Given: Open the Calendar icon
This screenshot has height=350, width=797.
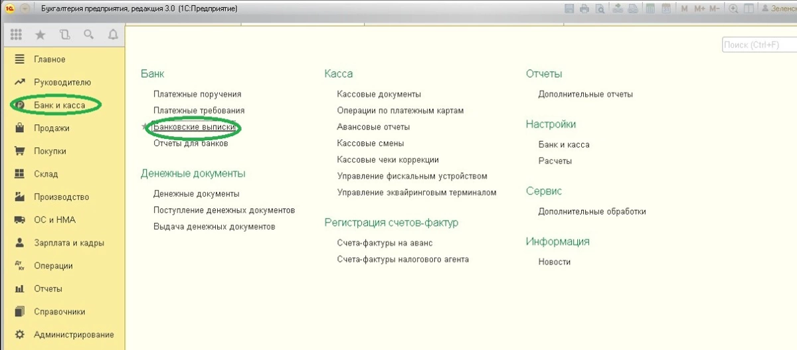Looking at the screenshot, I should [666, 9].
